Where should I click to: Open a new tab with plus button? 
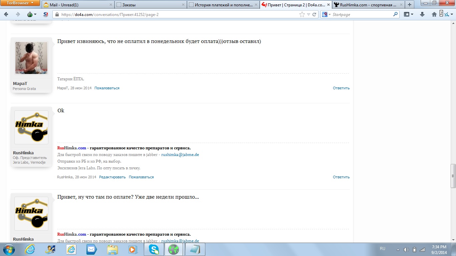tap(410, 5)
